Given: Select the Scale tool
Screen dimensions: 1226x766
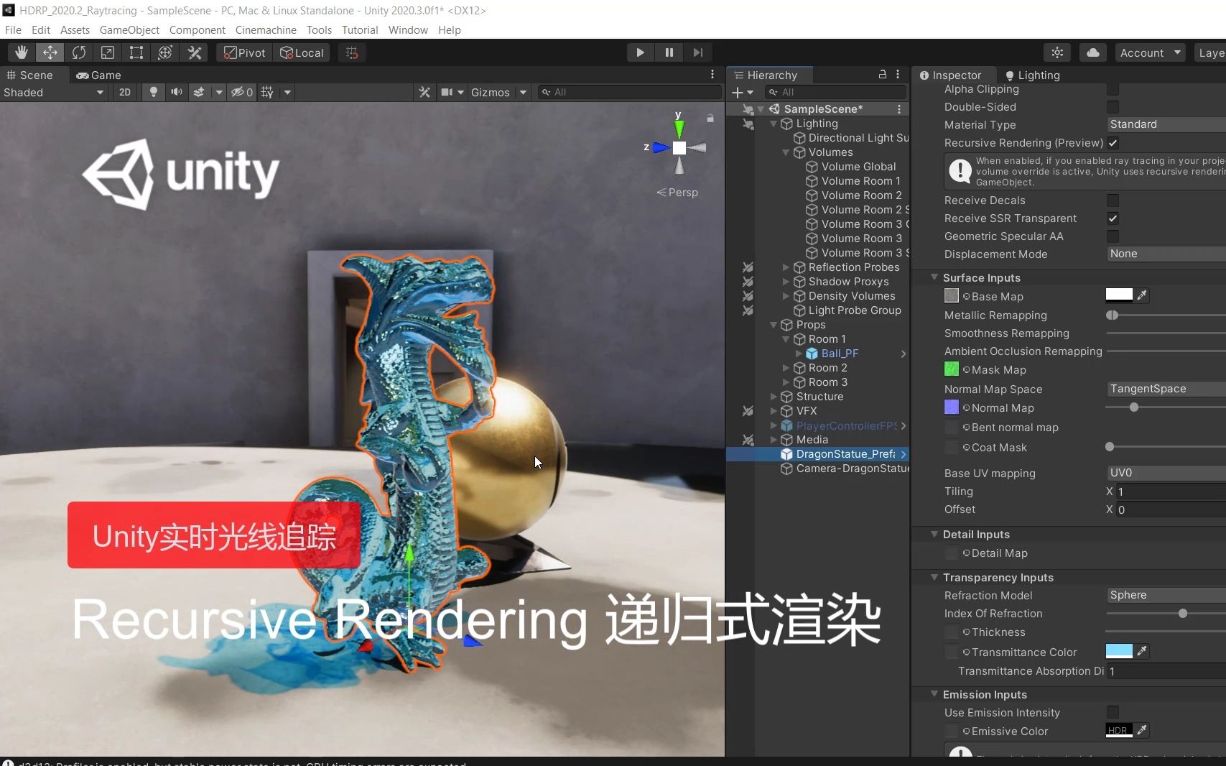Looking at the screenshot, I should click(107, 52).
